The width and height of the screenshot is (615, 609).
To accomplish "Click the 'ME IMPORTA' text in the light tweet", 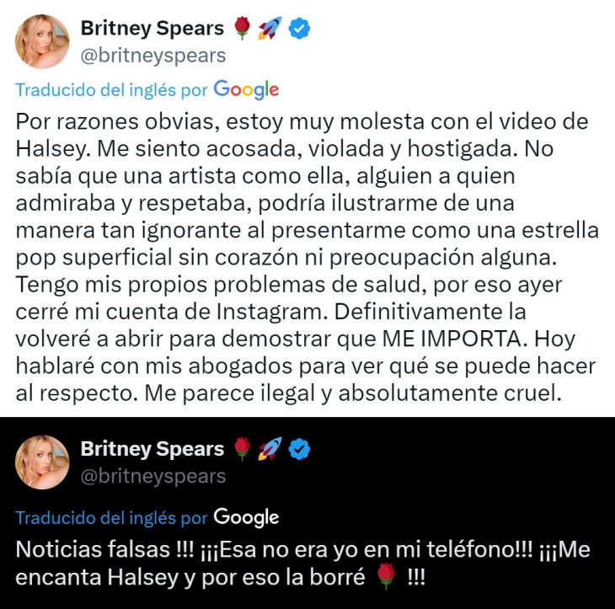I will pyautogui.click(x=452, y=339).
